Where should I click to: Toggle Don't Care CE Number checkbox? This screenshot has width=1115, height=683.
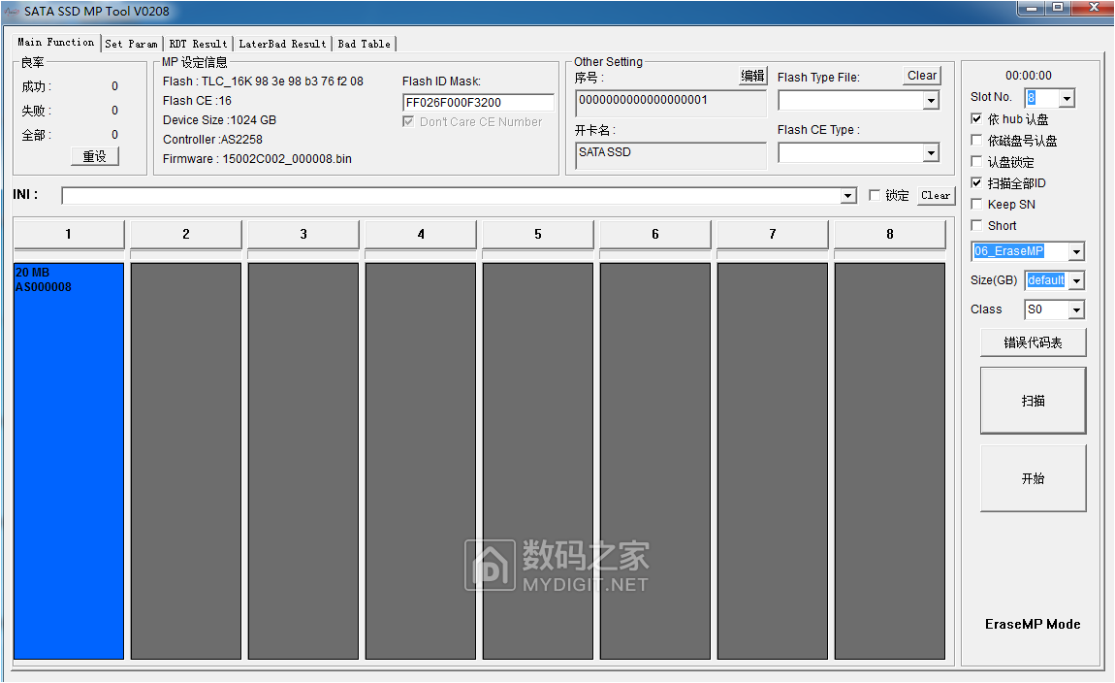(408, 121)
